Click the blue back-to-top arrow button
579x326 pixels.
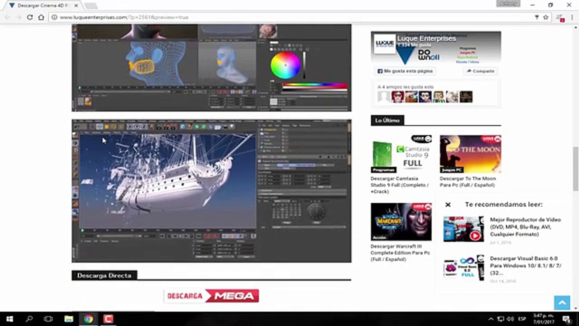coord(562,303)
